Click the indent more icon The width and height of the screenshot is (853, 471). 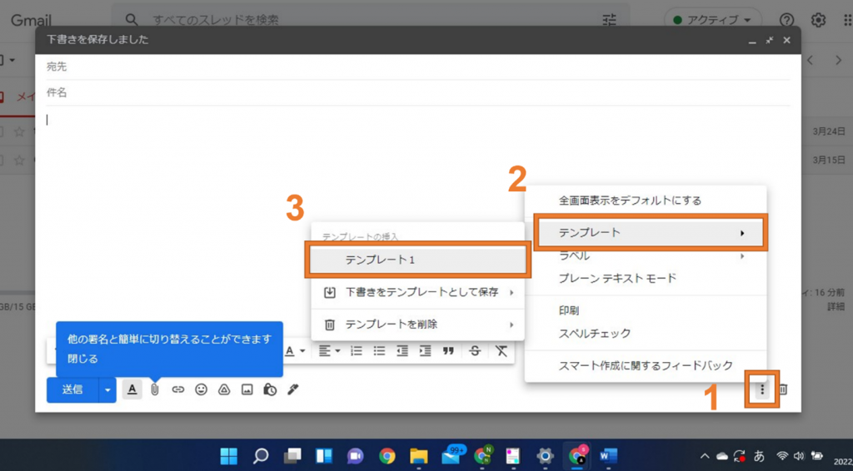coord(425,351)
